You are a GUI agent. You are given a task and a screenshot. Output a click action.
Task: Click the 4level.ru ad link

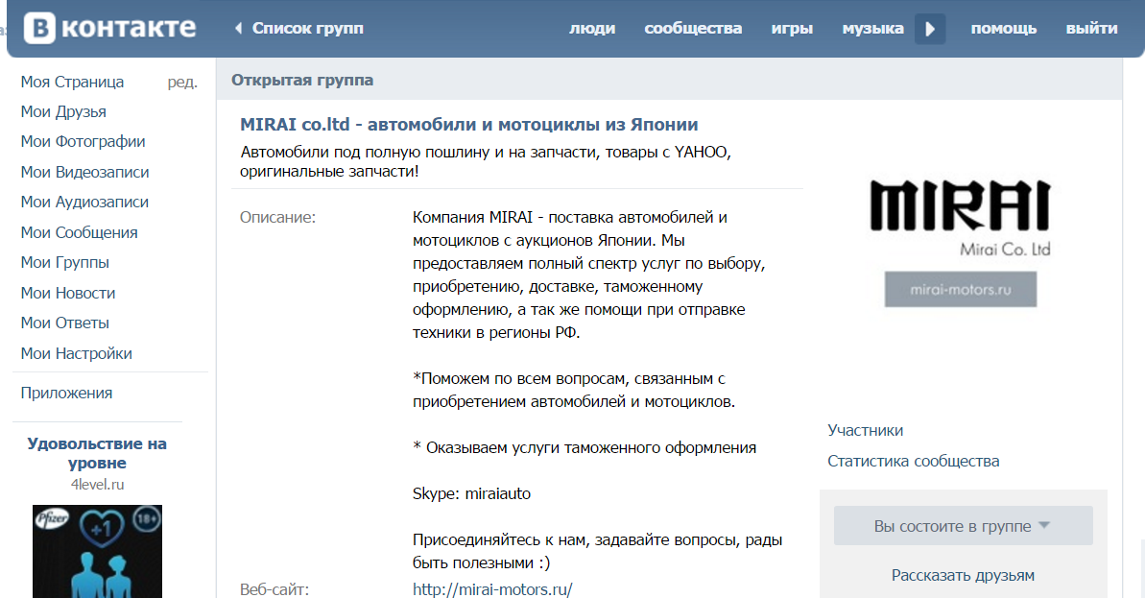97,485
